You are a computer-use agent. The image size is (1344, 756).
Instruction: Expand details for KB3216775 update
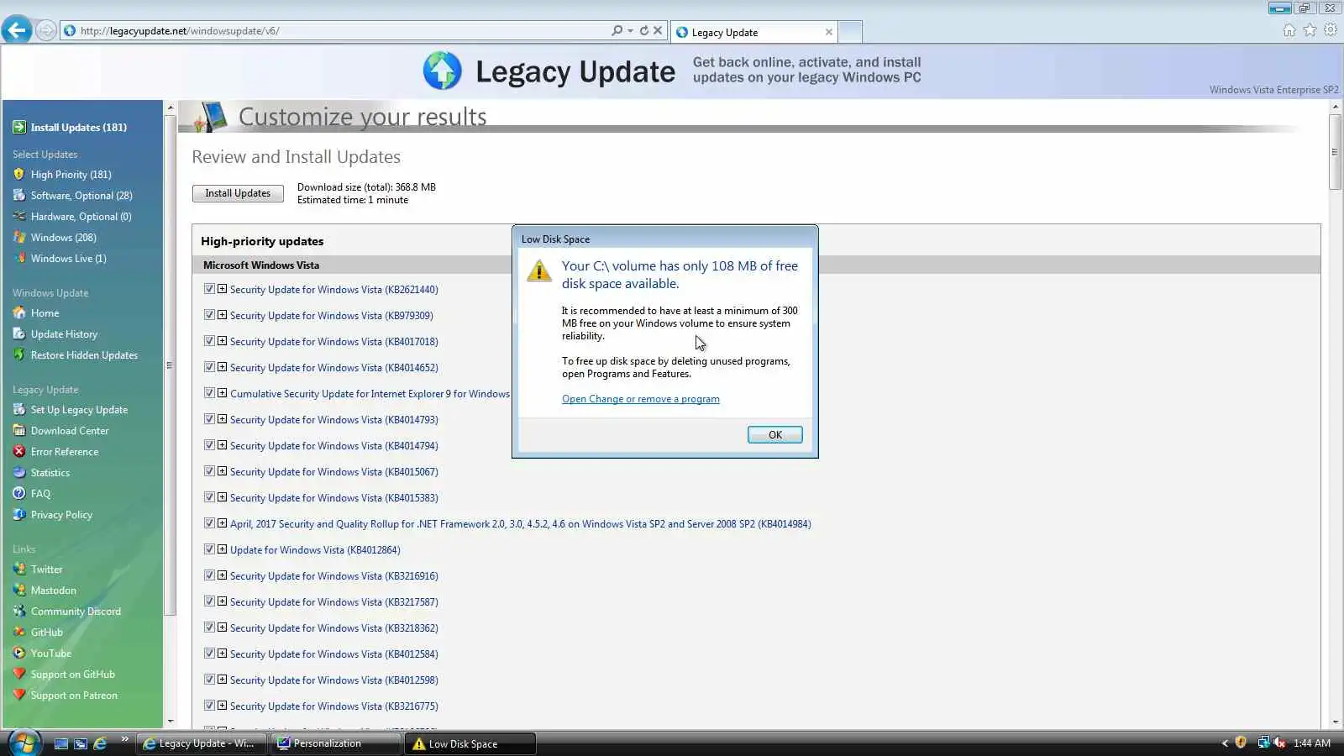[222, 706]
